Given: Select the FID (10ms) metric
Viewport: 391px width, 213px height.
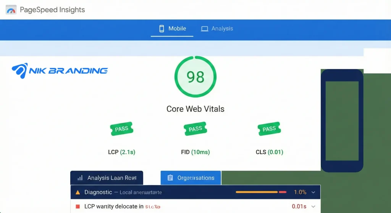Looking at the screenshot, I should tap(195, 152).
